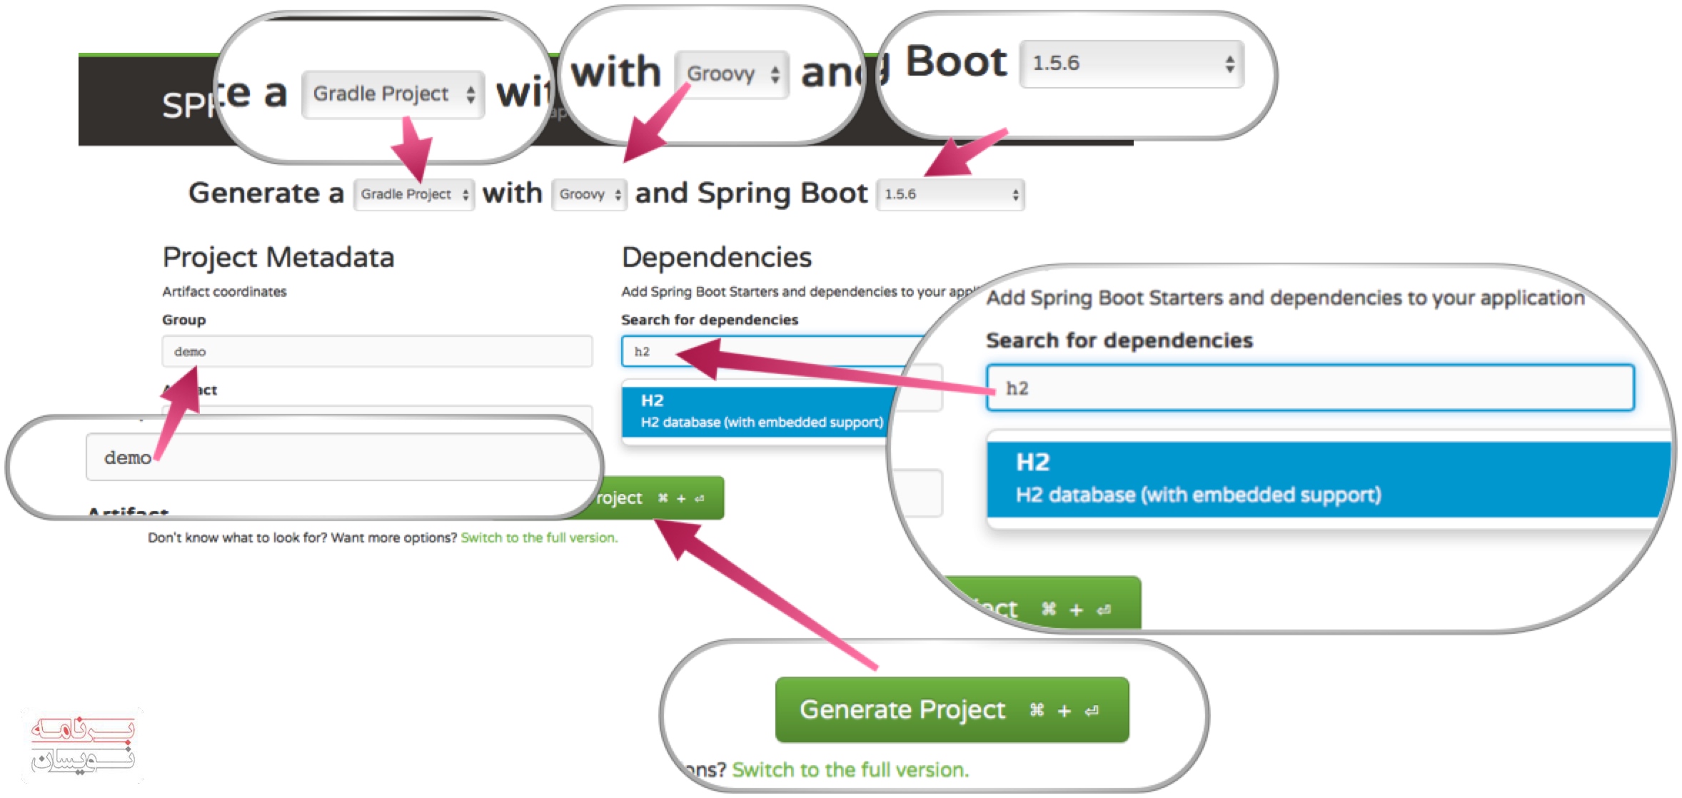Open the small Gradle Project dropdown in the form
Image resolution: width=1682 pixels, height=798 pixels.
[413, 194]
